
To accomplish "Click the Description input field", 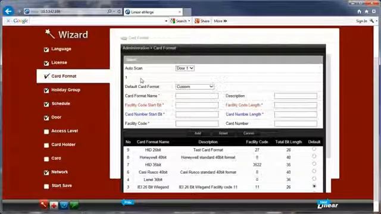I will [x=296, y=96].
